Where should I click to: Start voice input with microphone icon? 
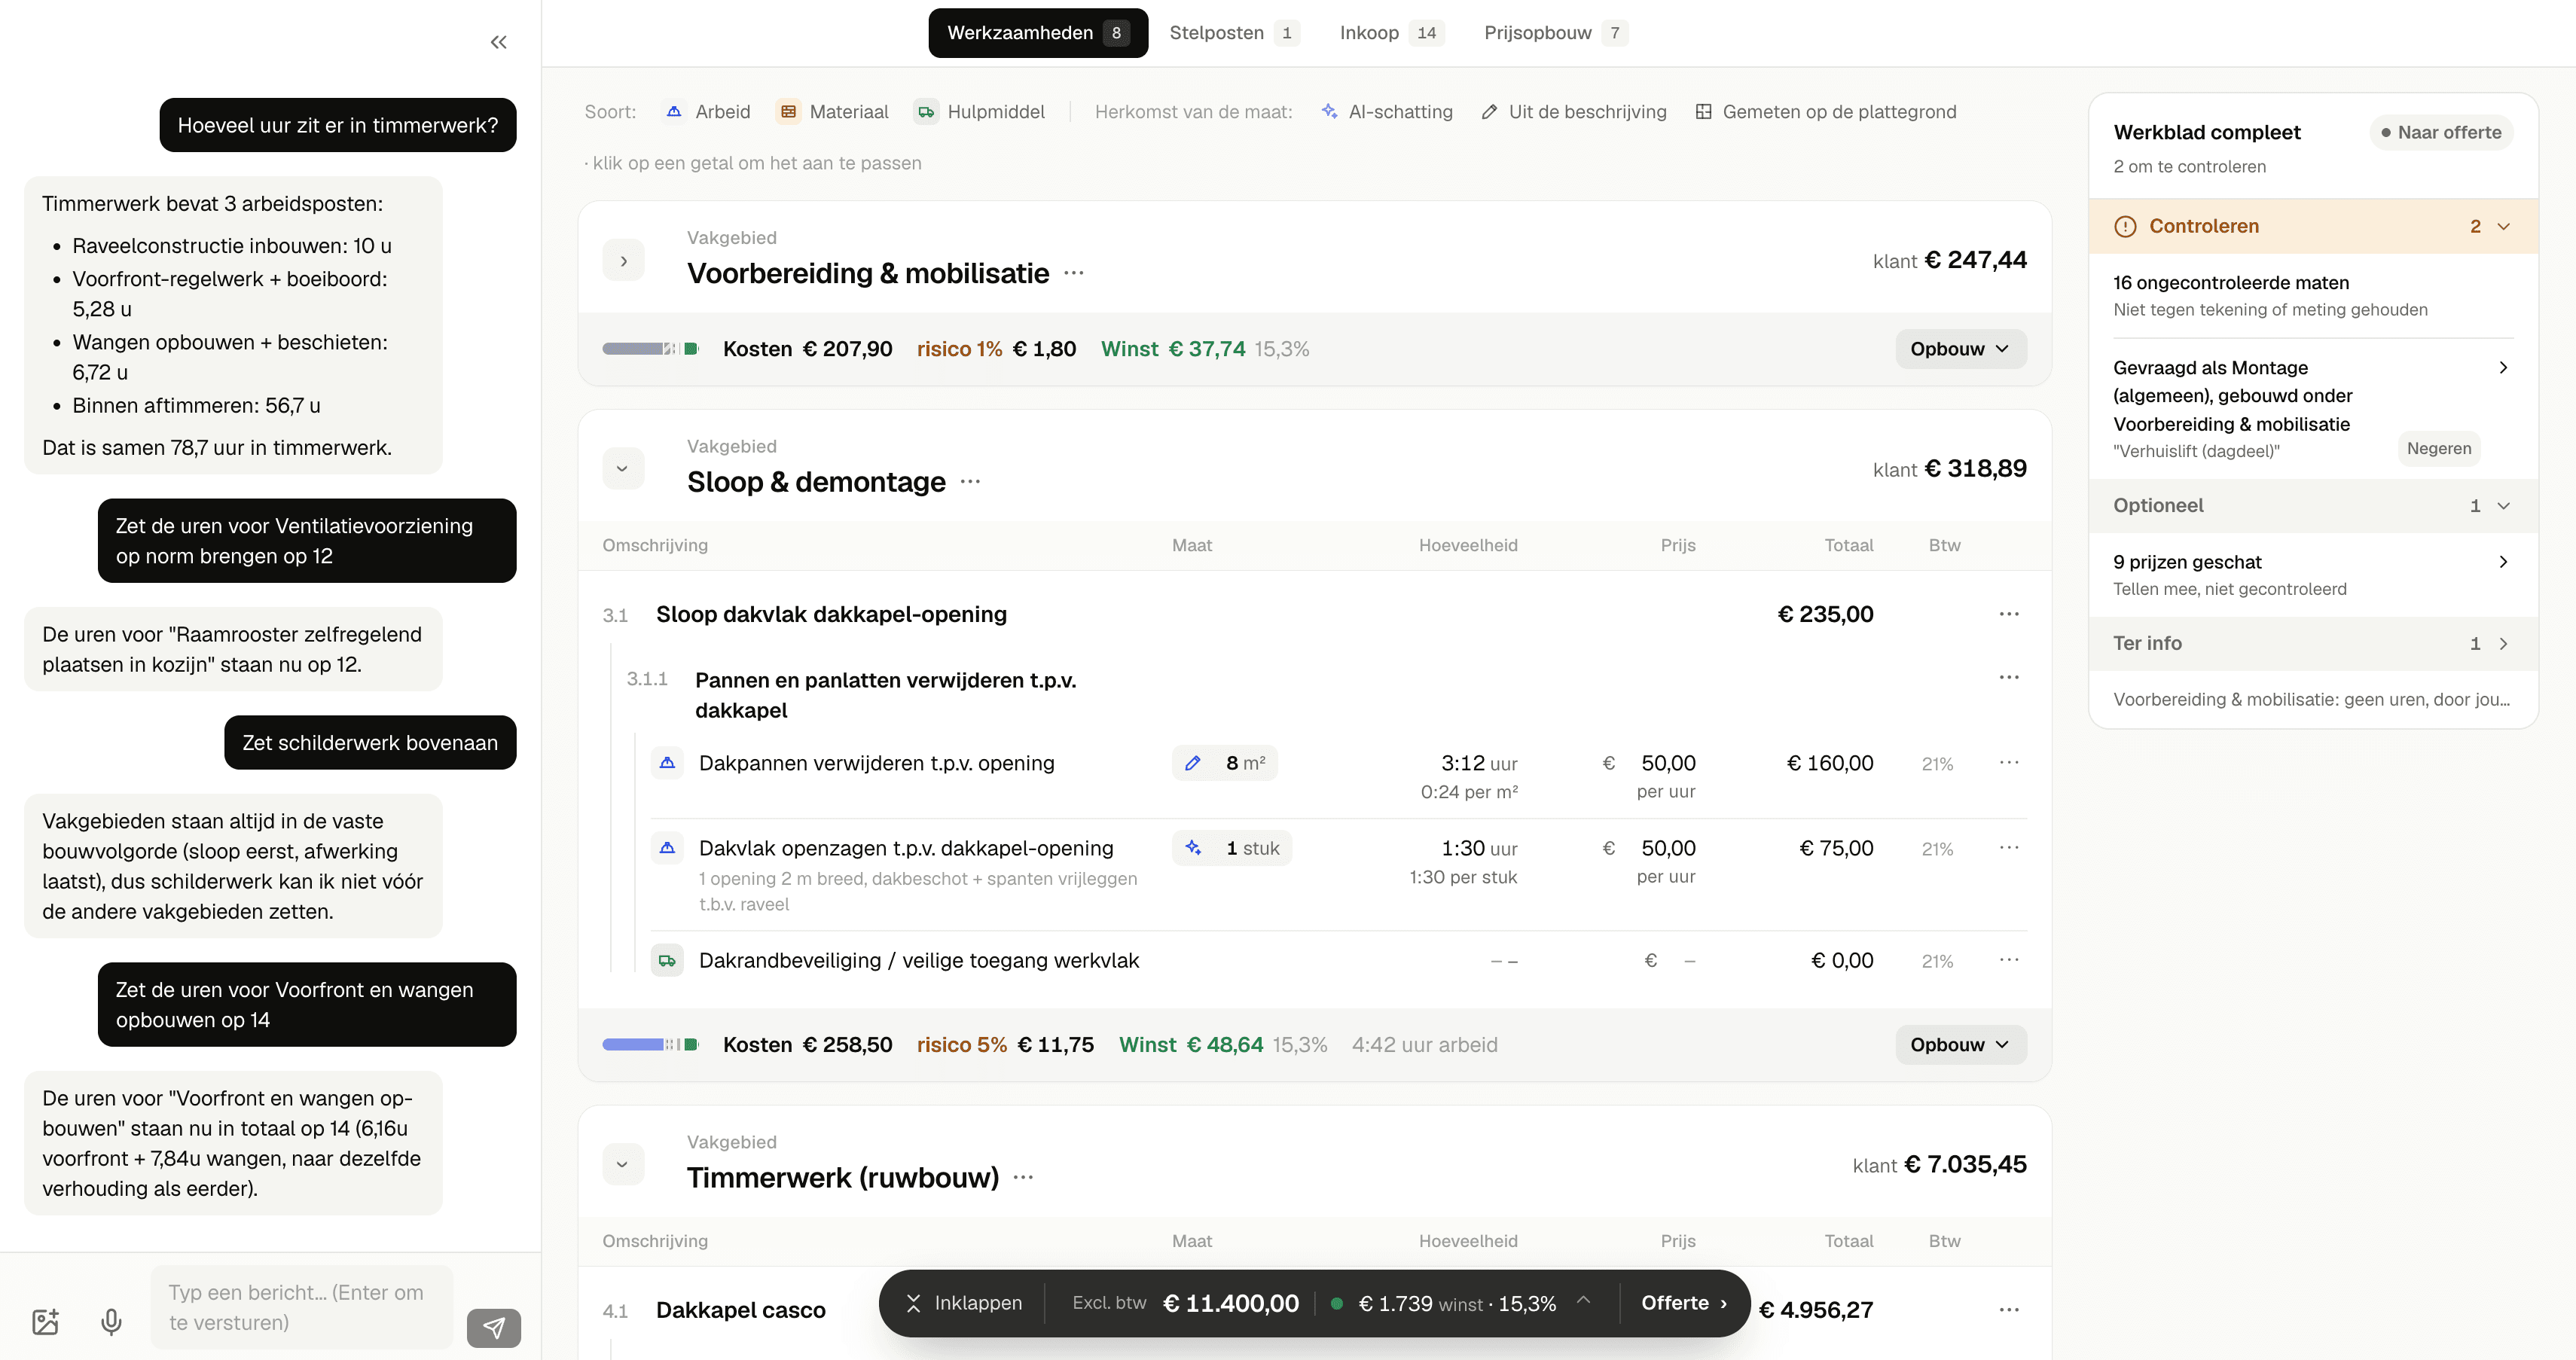(x=112, y=1322)
